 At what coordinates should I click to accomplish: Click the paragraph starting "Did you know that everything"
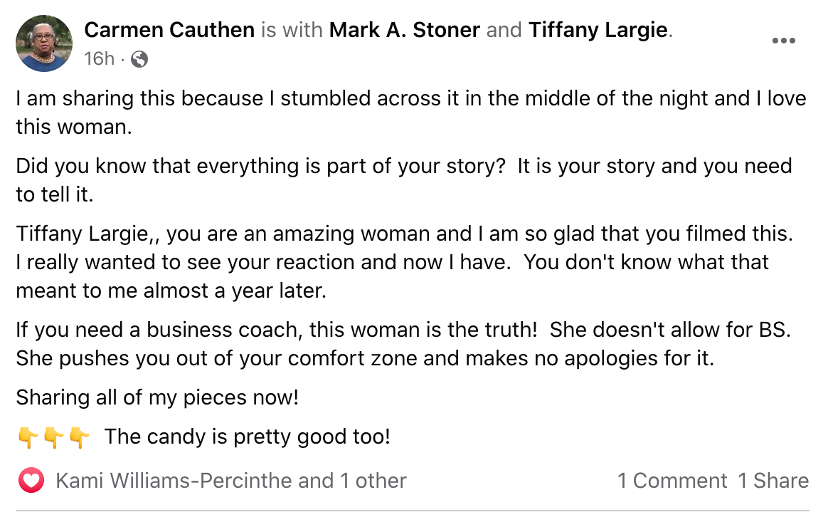coord(403,180)
